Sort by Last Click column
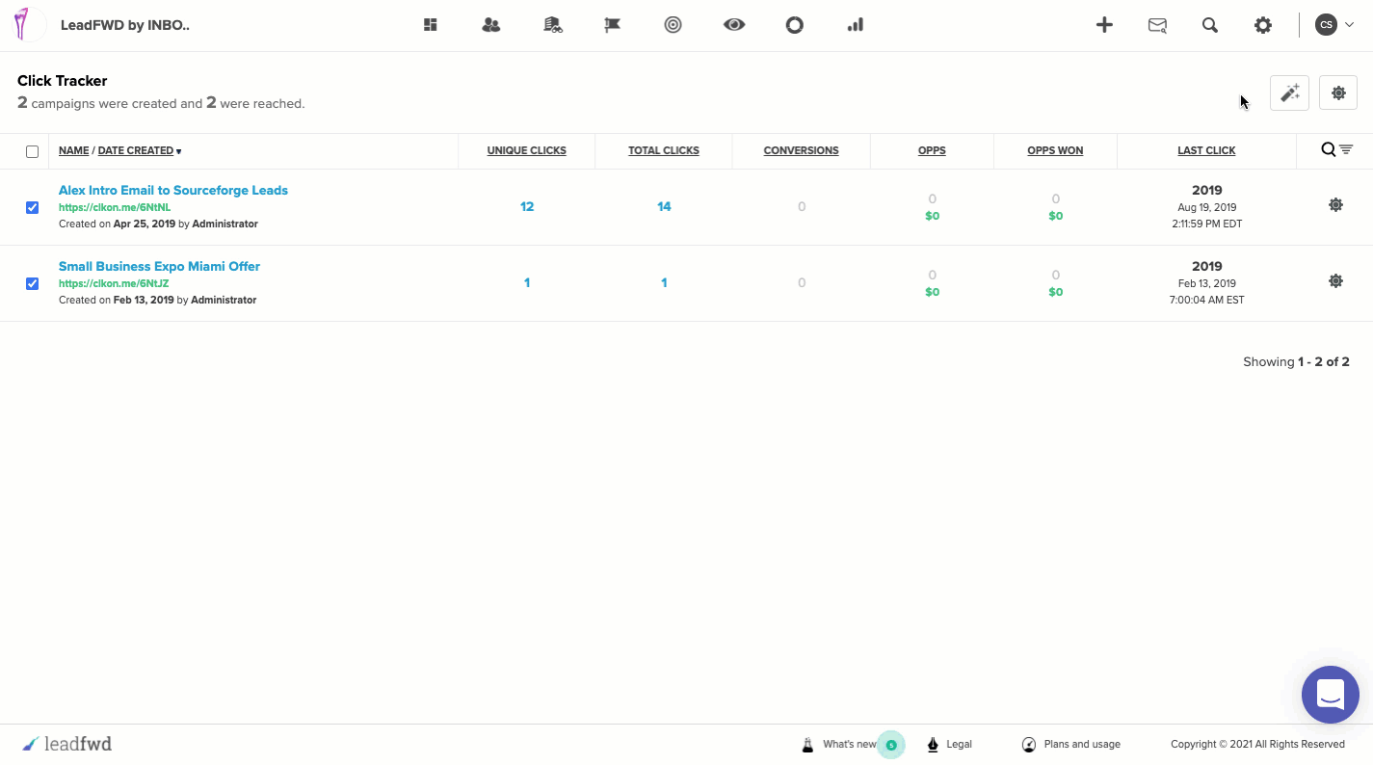Screen dimensions: 1373x765 1206,150
